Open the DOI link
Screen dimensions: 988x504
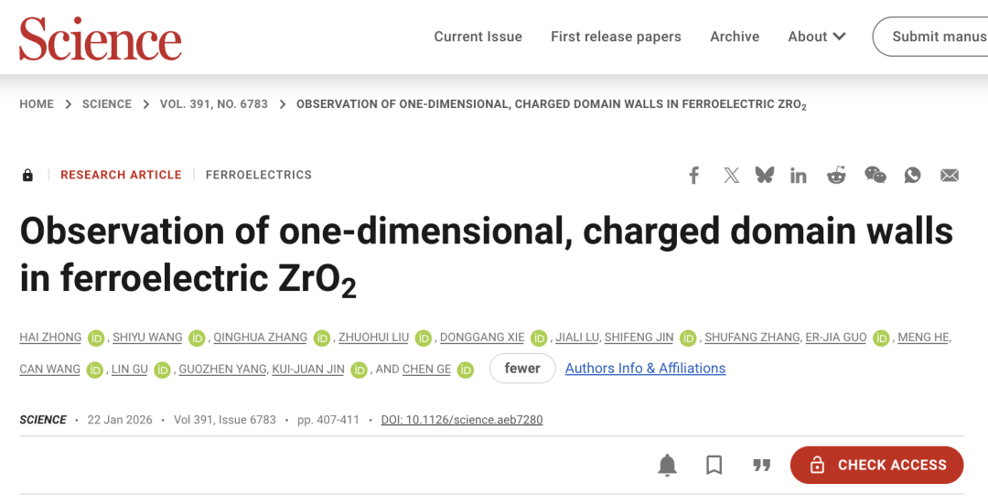pos(462,420)
